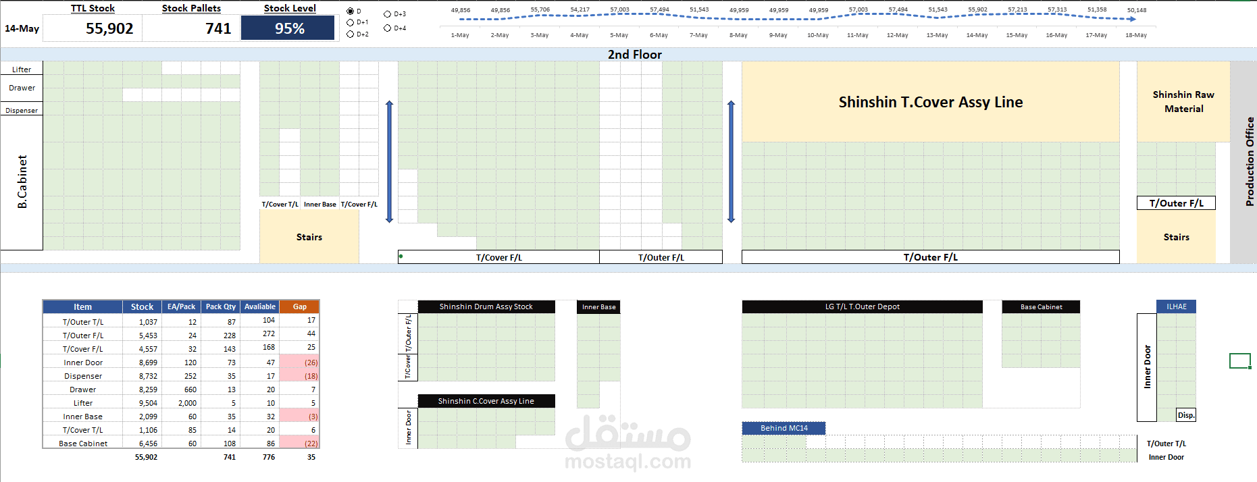
Task: Click the Stock column header
Action: click(142, 306)
